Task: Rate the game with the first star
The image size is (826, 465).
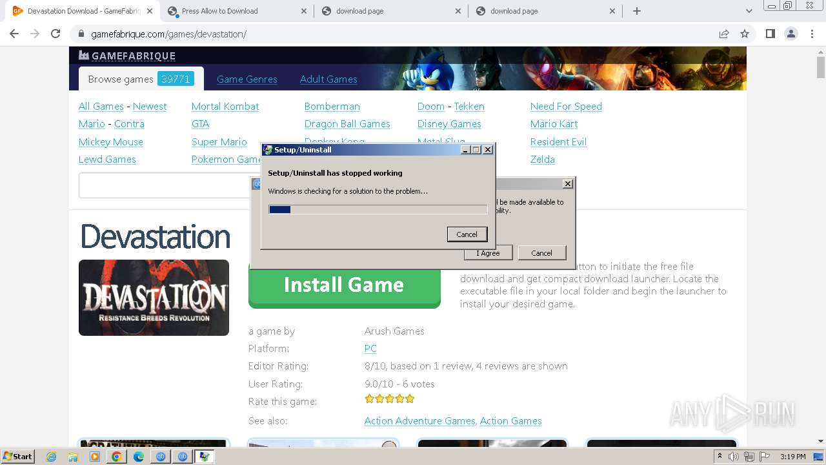Action: pos(369,399)
